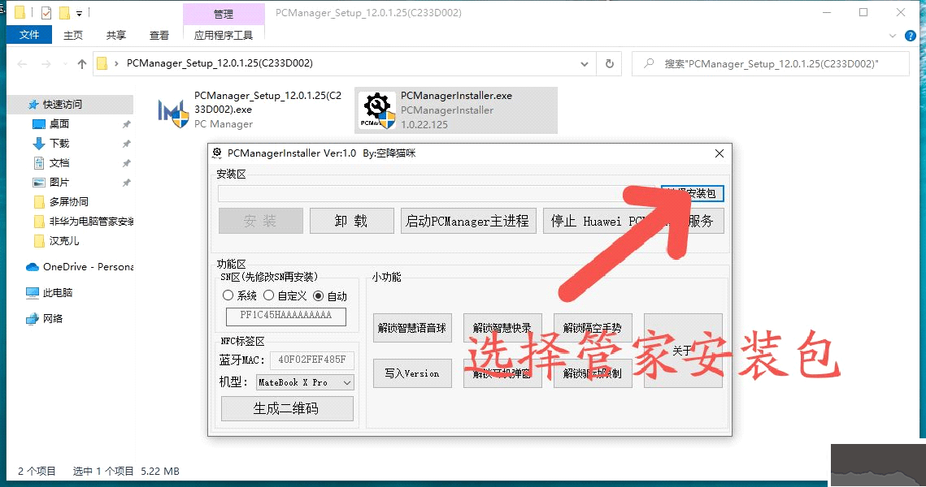Image resolution: width=926 pixels, height=487 pixels.
Task: Click in the Explorer search box
Action: (771, 63)
